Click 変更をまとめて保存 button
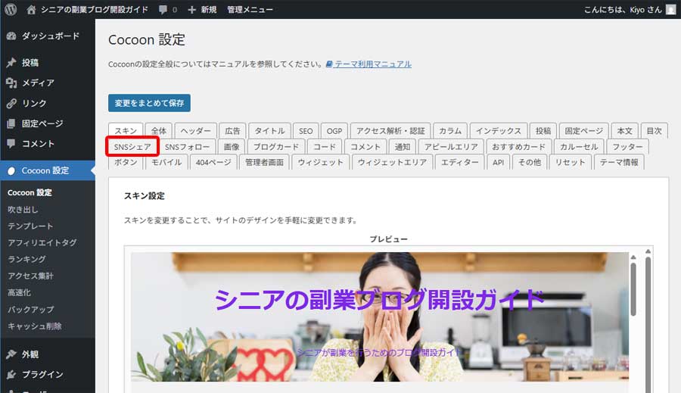The image size is (681, 393). point(149,103)
